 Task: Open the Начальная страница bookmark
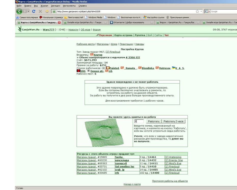tap(51, 17)
